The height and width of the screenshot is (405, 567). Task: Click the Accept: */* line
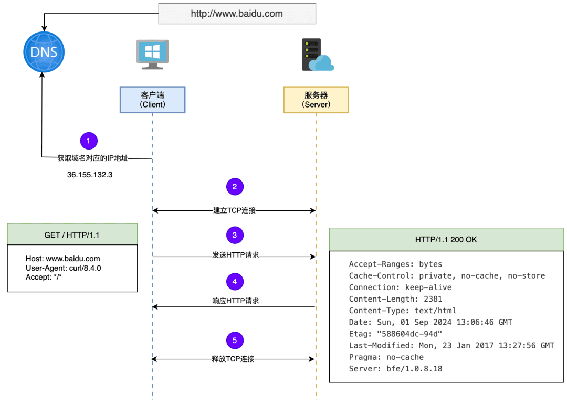(x=44, y=277)
